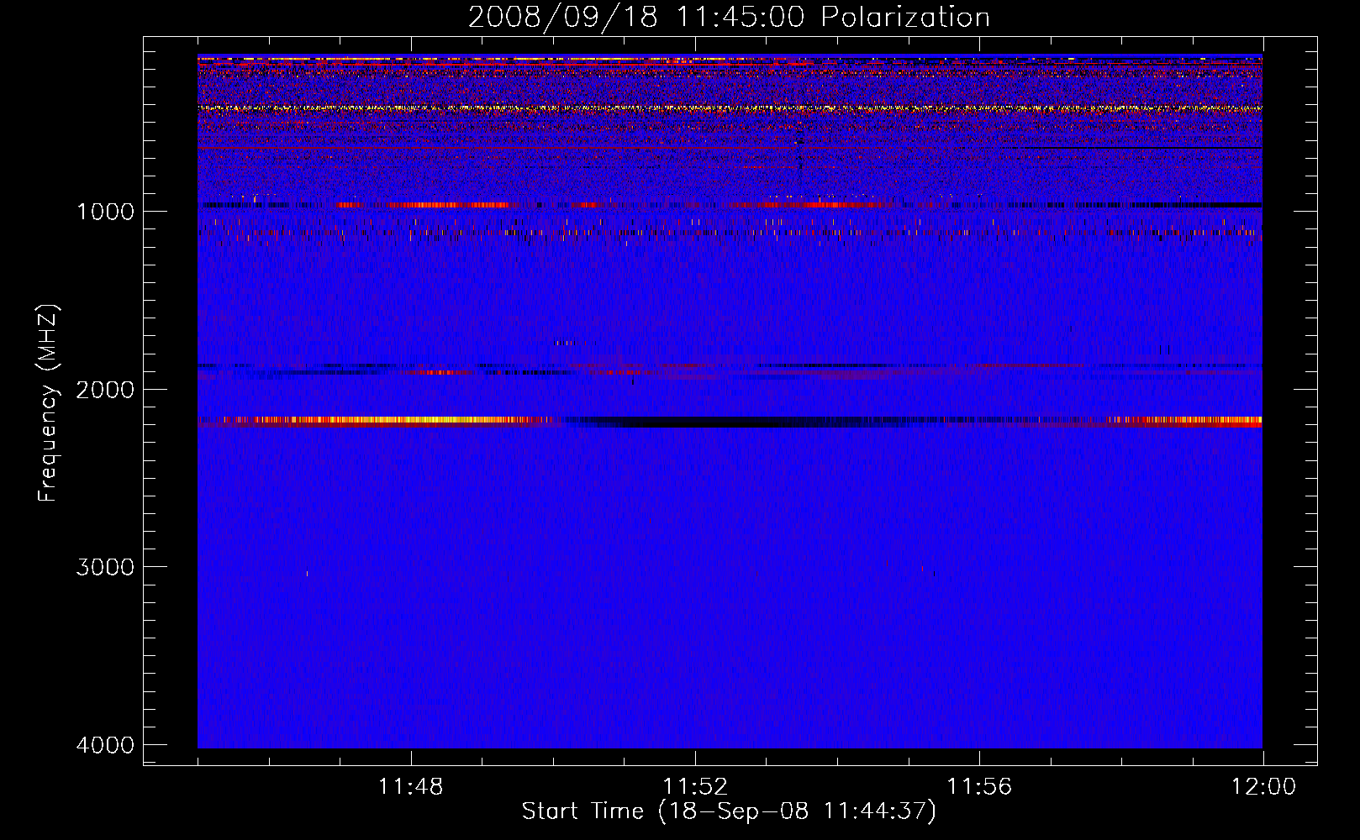Screen dimensions: 1360x840
Task: Click the '11:48' time tick label
Action: click(410, 786)
